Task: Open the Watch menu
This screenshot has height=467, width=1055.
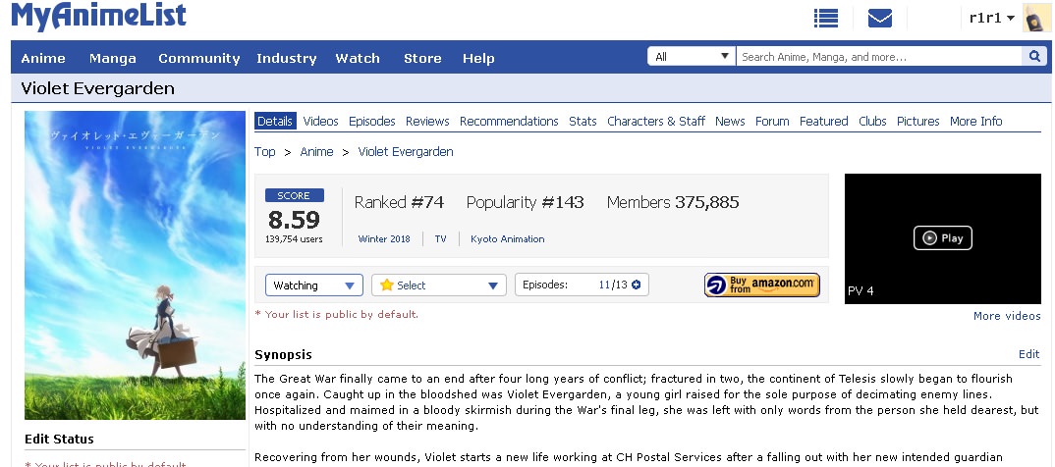Action: pos(358,59)
